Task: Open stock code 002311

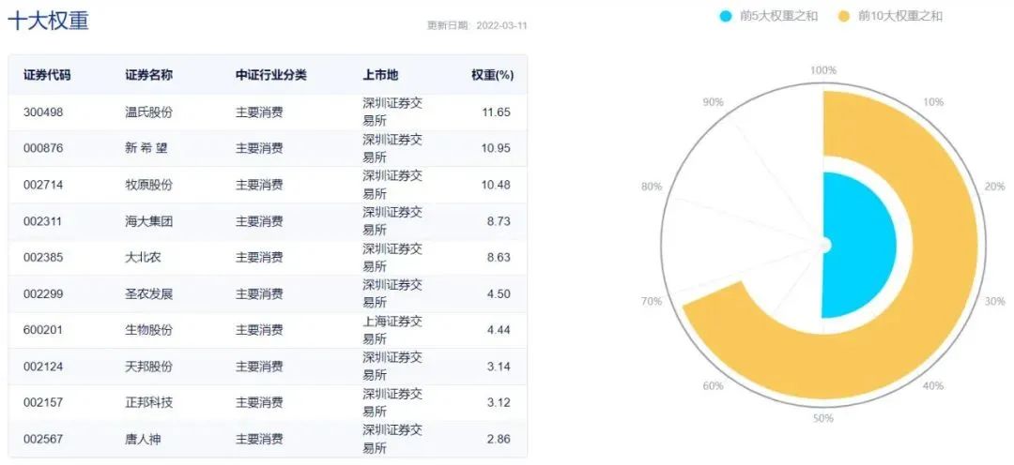Action: (43, 221)
